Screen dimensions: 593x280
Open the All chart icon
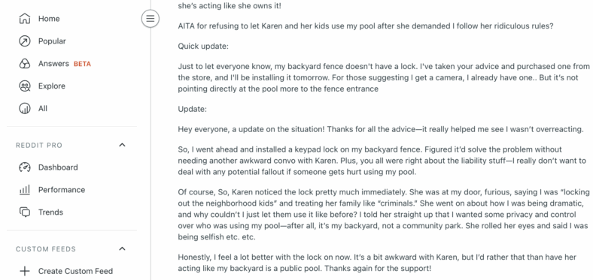(x=25, y=109)
